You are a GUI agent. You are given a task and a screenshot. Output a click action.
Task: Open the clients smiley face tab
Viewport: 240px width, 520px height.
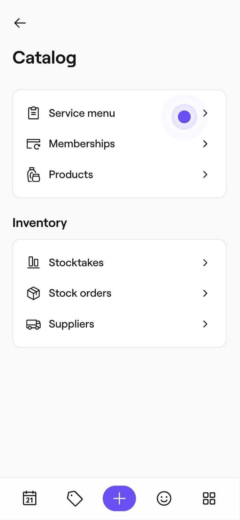(164, 498)
